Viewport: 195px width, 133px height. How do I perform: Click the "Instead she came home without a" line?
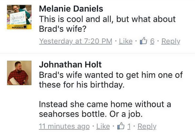coord(105,105)
